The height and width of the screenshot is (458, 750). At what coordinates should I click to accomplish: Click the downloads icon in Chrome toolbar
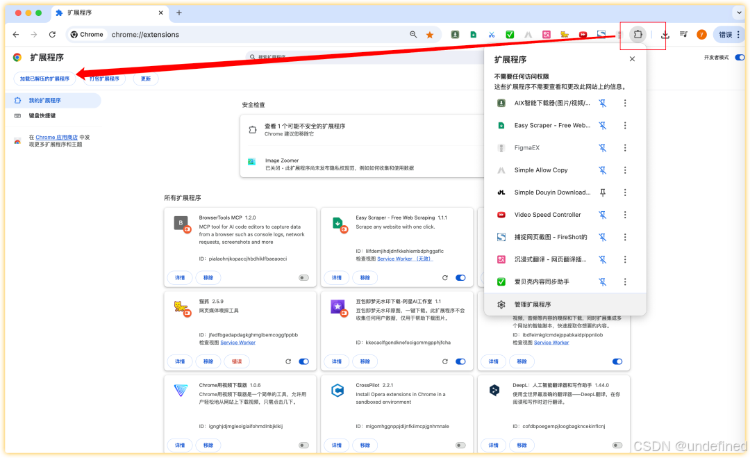[665, 35]
